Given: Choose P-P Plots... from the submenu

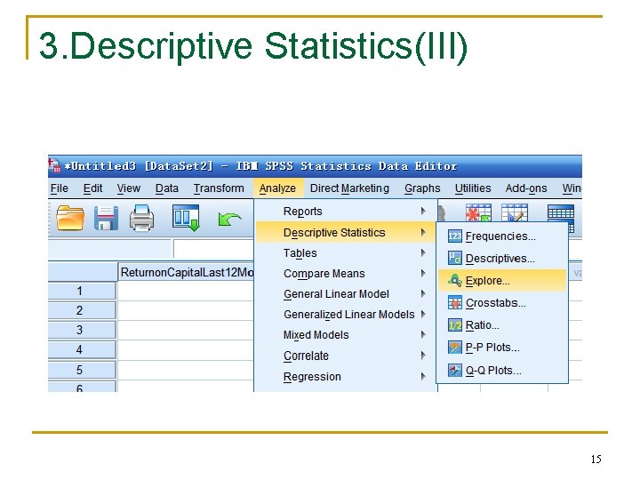Looking at the screenshot, I should coord(502,348).
